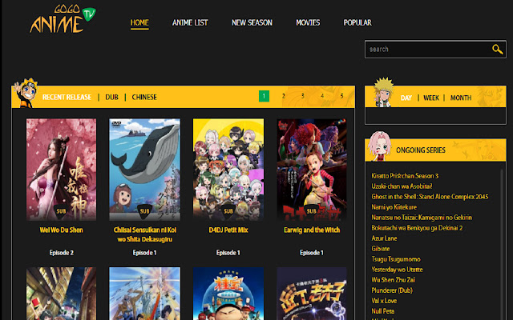
Task: Select the Day ranking tab
Action: [x=406, y=98]
